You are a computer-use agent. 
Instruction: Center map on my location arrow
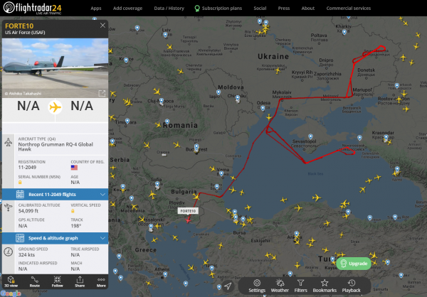pos(228,286)
